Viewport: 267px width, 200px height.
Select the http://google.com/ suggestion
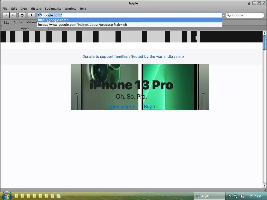pyautogui.click(x=130, y=20)
